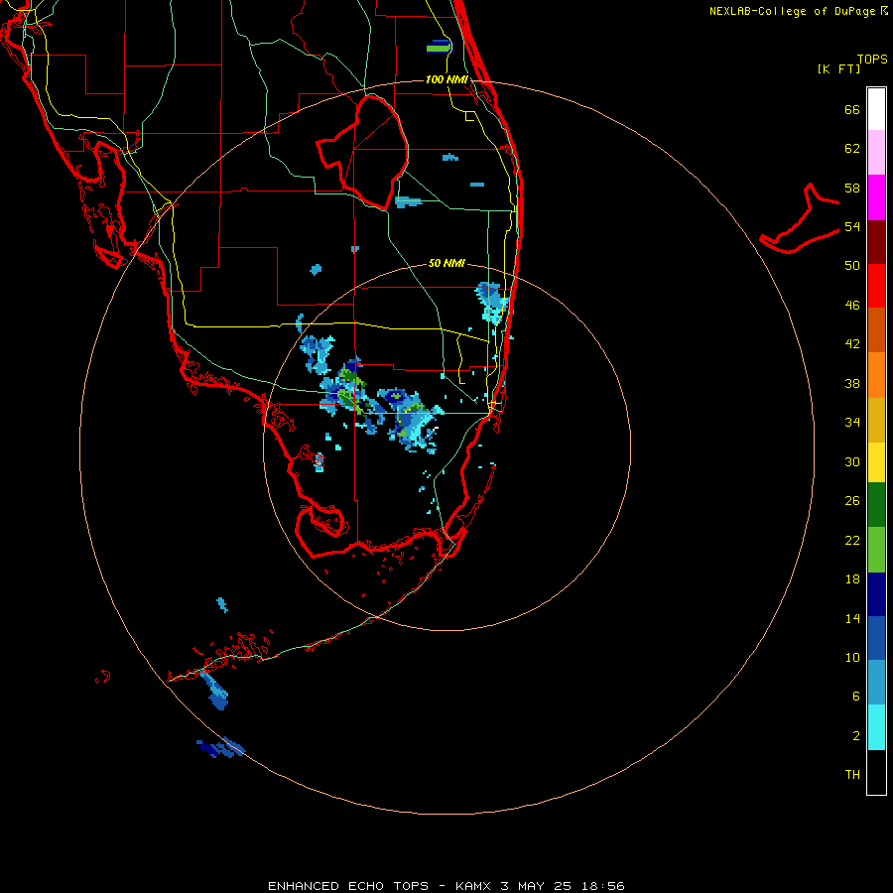The image size is (893, 893).
Task: Click the navy blue legend swatch
Action: (876, 594)
